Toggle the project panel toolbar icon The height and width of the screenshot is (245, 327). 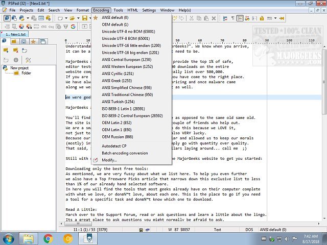(7, 18)
